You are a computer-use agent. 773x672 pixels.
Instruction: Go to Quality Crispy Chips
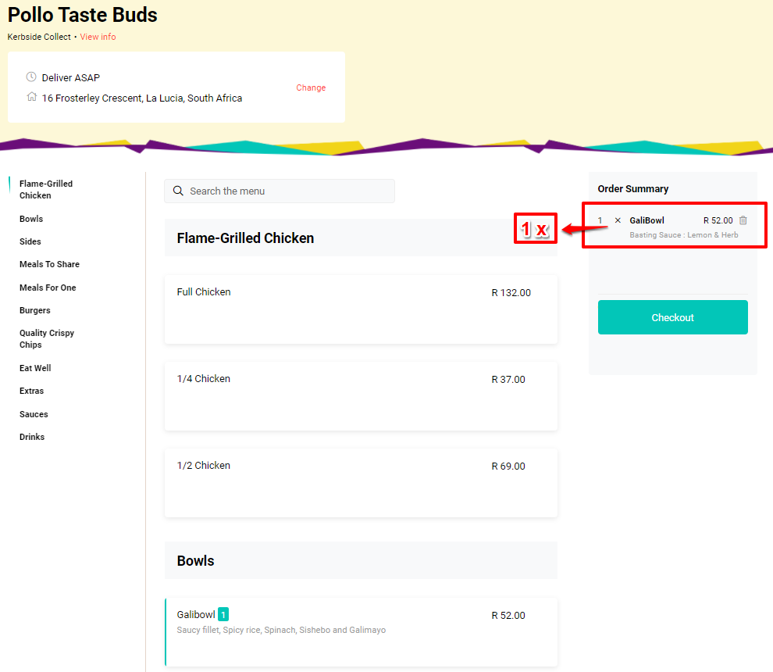[47, 338]
